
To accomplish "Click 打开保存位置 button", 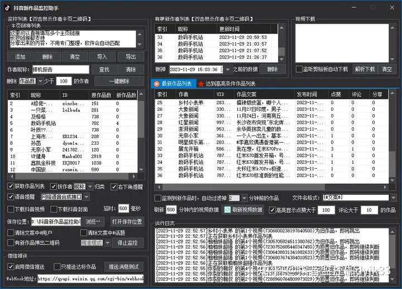I will pos(127,222).
